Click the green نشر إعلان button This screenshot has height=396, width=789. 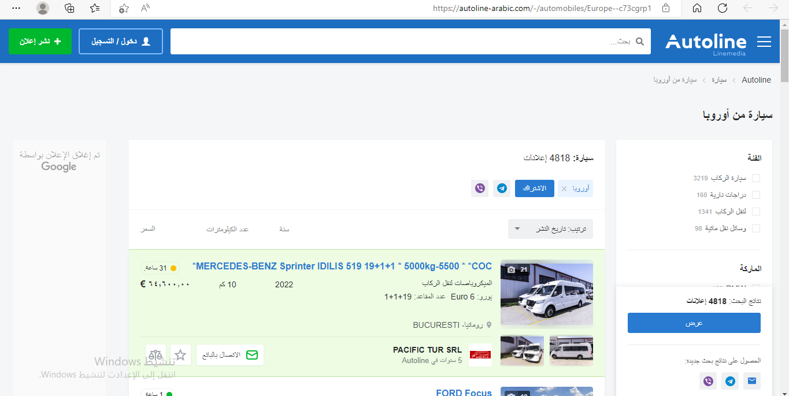pos(40,42)
